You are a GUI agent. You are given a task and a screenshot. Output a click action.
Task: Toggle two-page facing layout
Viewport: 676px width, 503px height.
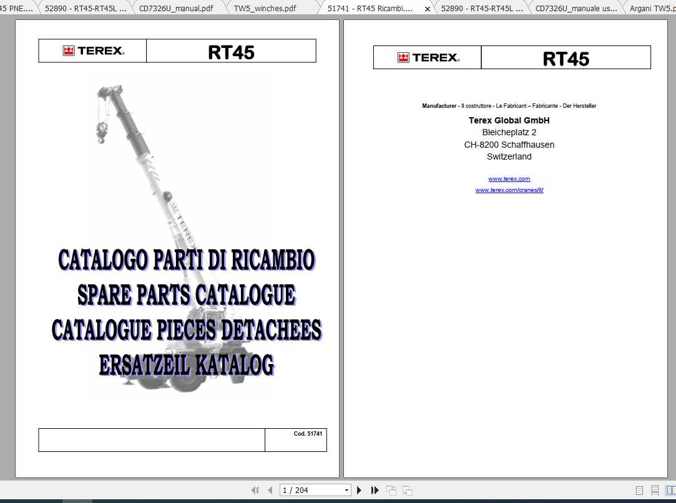pyautogui.click(x=670, y=491)
